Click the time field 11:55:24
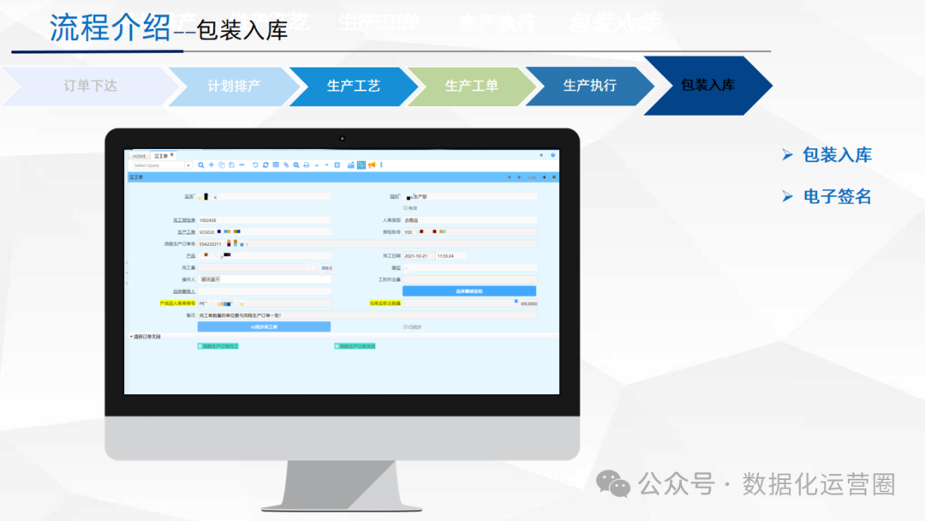The height and width of the screenshot is (521, 925). (x=451, y=256)
